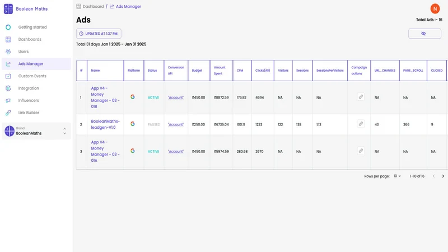Open Users menu item
This screenshot has height=252, width=448.
pos(36,52)
